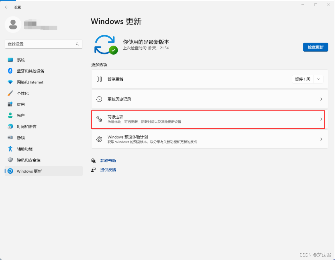Image resolution: width=336 pixels, height=260 pixels.
Task: Click the 获取帮助 help icon
Action: [x=94, y=161]
